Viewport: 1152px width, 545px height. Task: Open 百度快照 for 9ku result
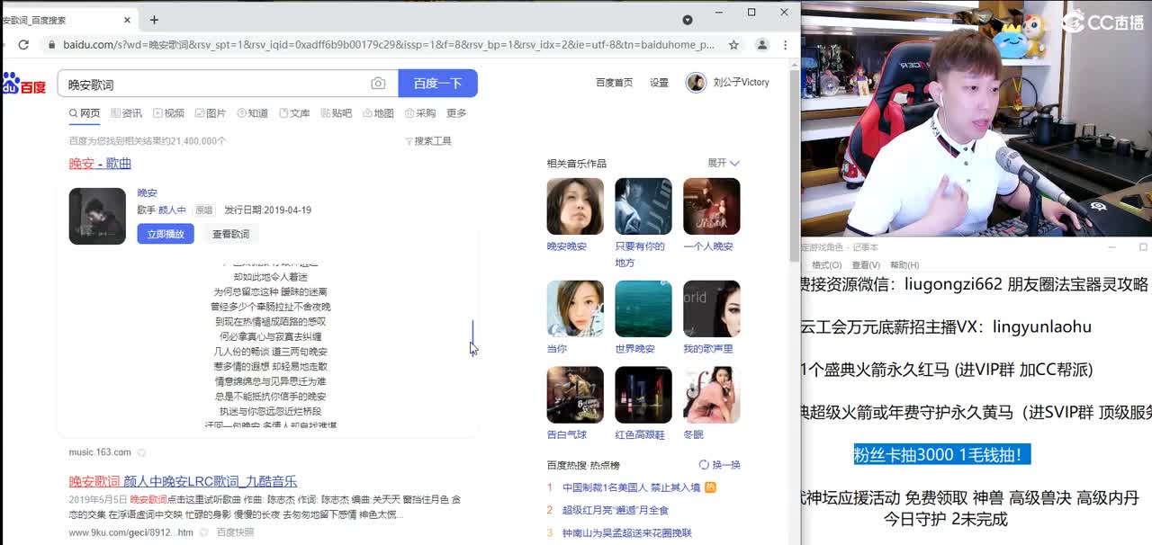click(x=236, y=532)
